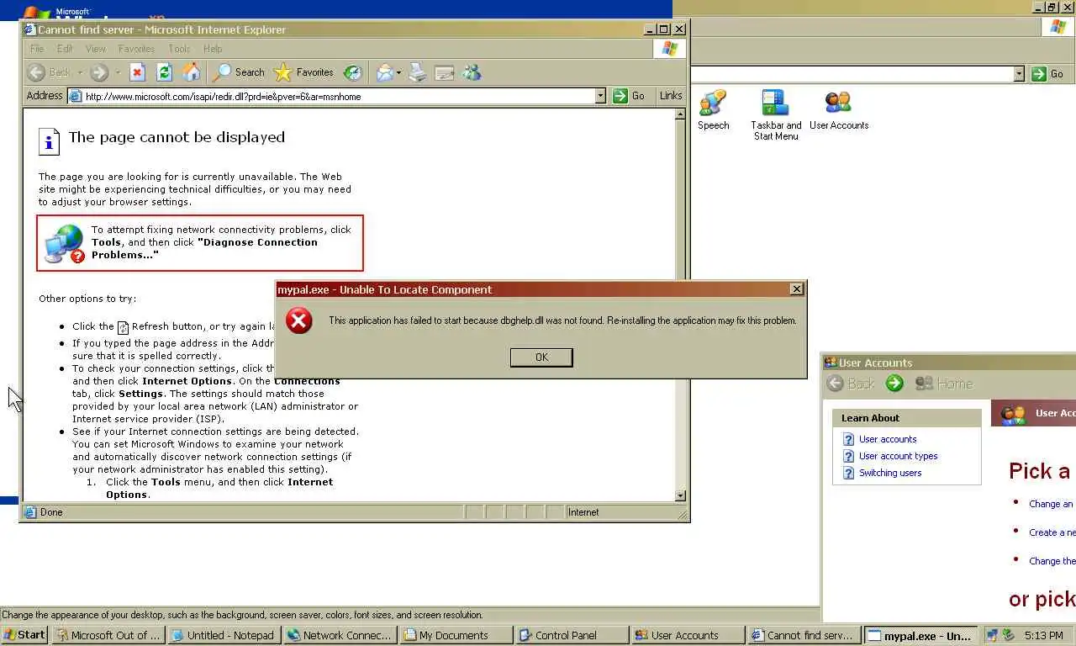This screenshot has height=646, width=1076.
Task: Open the Mail button dropdown arrow
Action: click(398, 72)
